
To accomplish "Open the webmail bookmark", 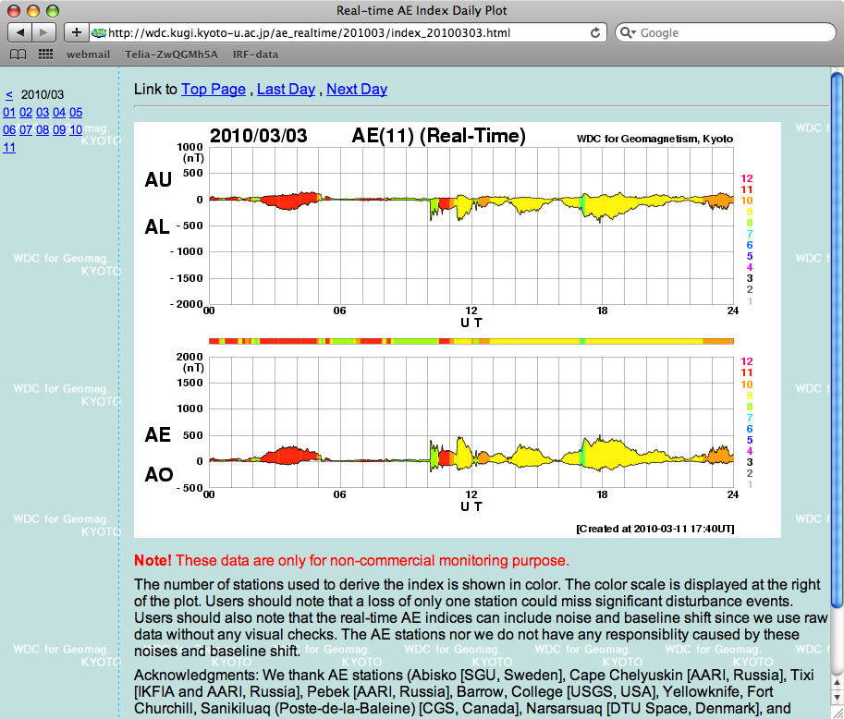I will tap(88, 55).
